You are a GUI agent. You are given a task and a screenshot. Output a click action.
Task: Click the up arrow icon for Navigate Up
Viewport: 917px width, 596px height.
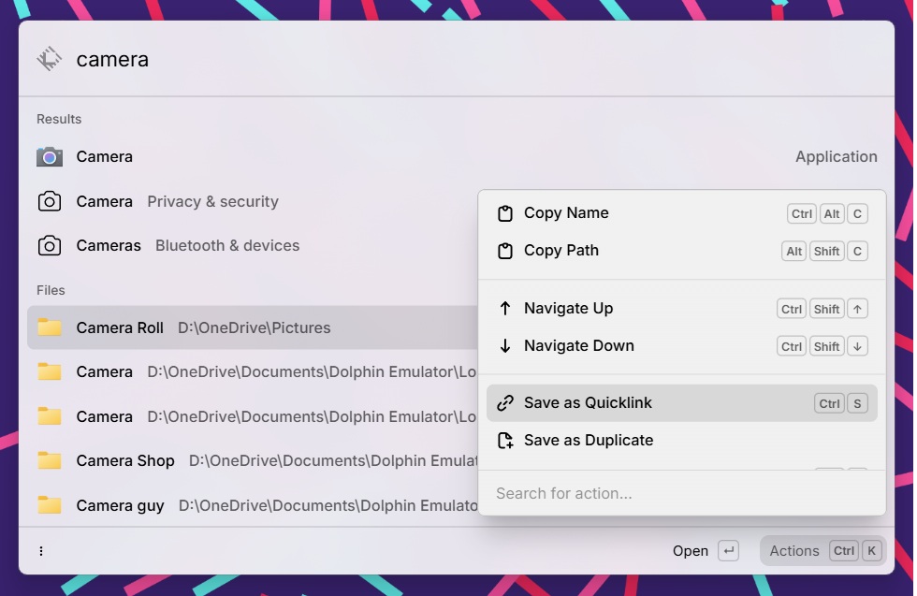[505, 308]
